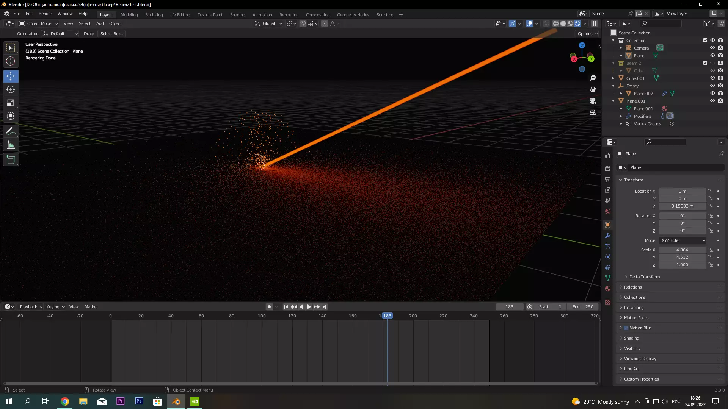Switch to the Geometry Nodes workspace tab

(x=353, y=15)
